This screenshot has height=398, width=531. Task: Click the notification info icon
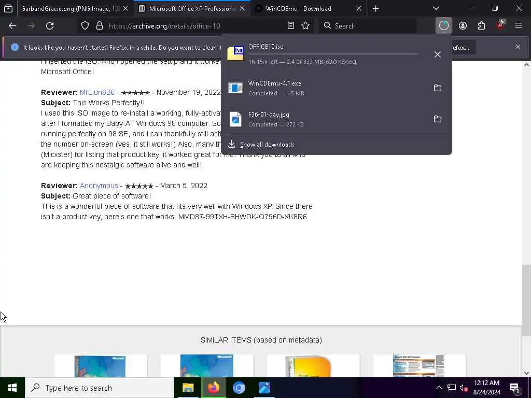[x=15, y=47]
